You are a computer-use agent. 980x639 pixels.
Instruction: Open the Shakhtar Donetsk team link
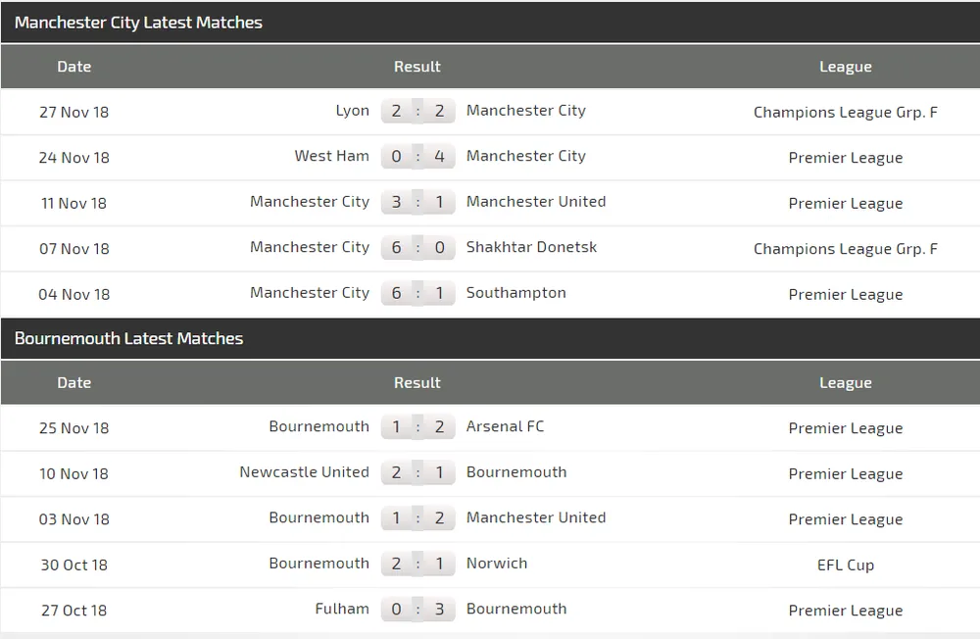click(x=531, y=247)
